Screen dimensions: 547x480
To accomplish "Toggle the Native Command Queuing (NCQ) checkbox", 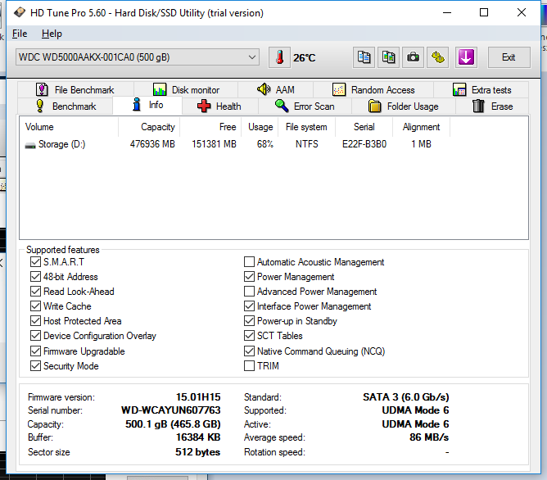I will click(x=249, y=351).
